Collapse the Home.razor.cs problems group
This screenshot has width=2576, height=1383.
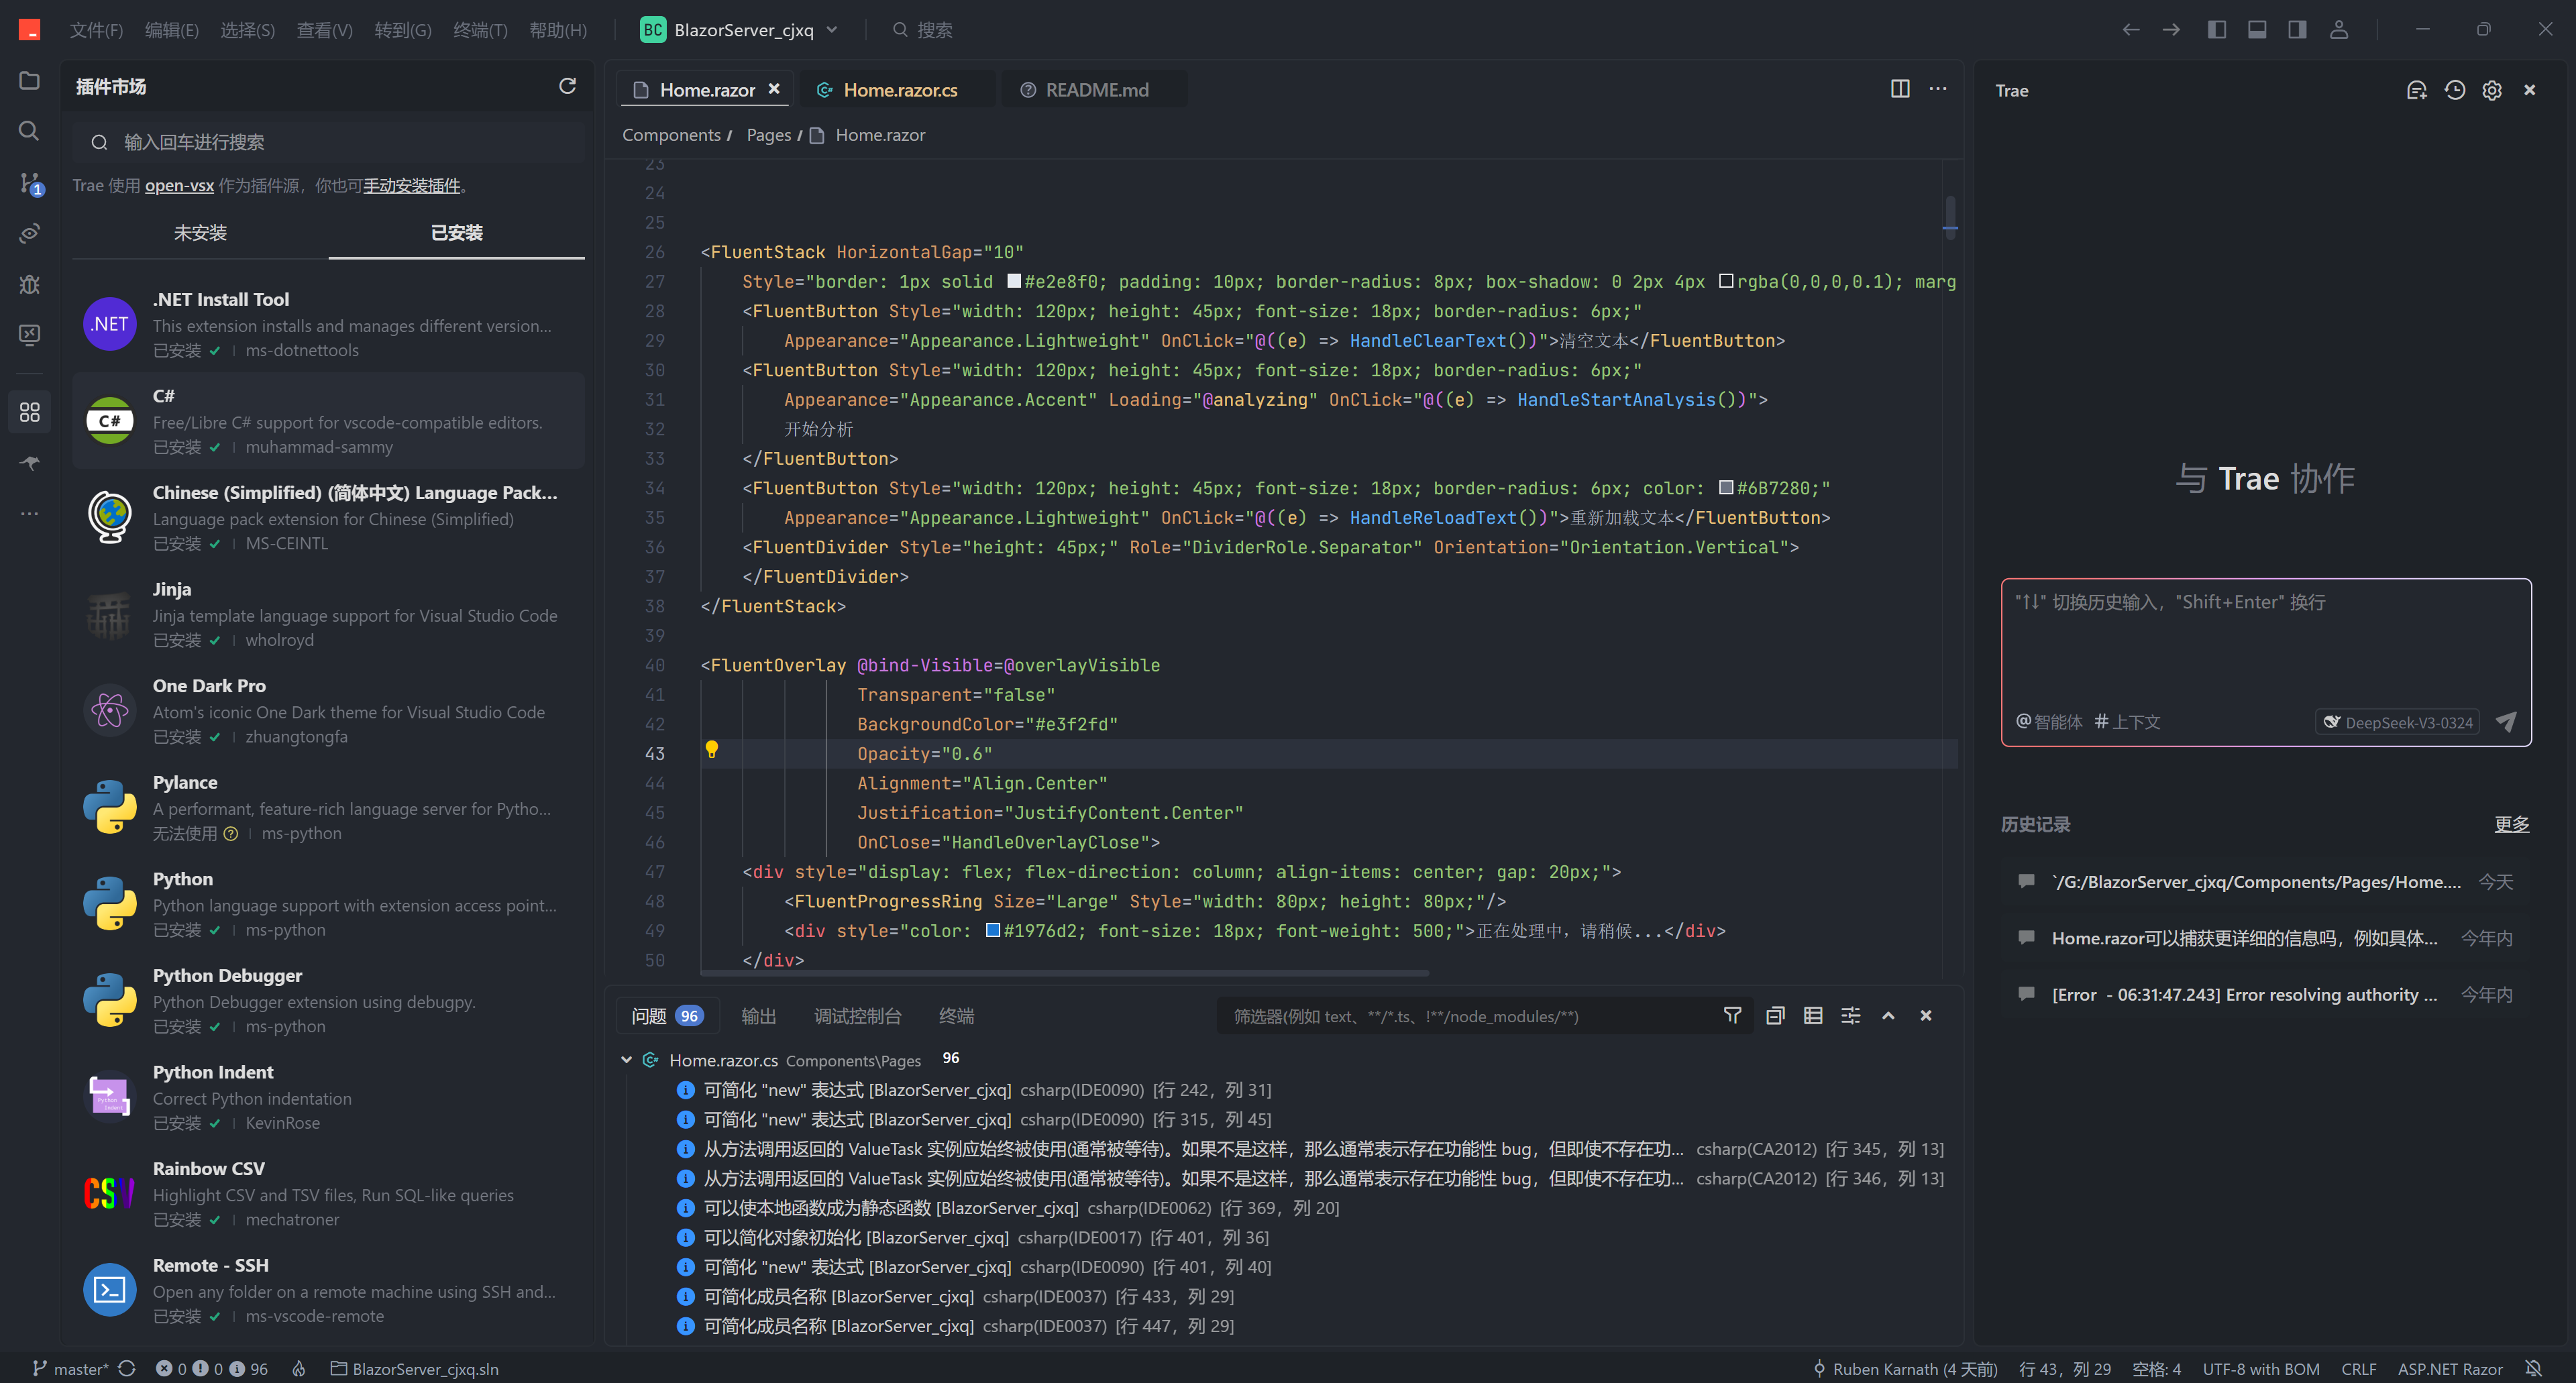tap(626, 1059)
